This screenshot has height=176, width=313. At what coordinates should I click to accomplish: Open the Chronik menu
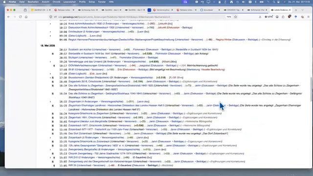coord(56,2)
